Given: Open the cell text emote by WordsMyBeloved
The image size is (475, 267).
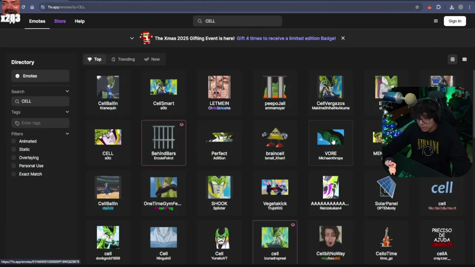Looking at the screenshot, I should click(x=442, y=193).
